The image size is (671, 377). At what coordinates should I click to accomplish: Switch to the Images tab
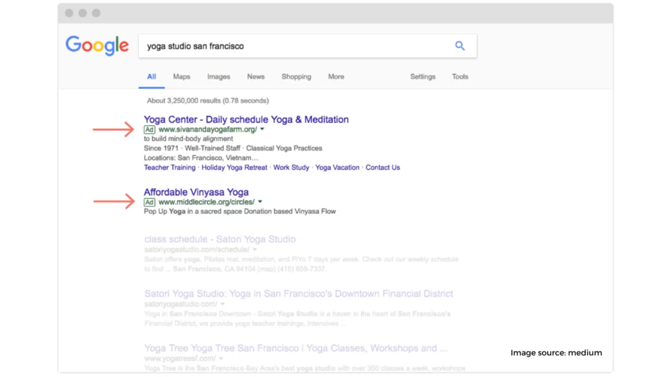219,77
